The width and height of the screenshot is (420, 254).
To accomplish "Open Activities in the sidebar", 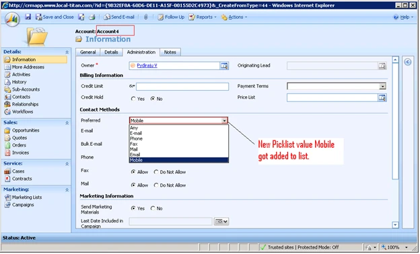I will pos(17,75).
